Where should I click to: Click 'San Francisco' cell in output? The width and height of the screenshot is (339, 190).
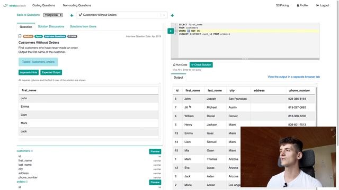(x=238, y=99)
